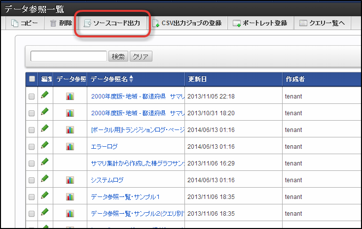
Task: Click the edit pencil for システムログ
Action: (45, 178)
